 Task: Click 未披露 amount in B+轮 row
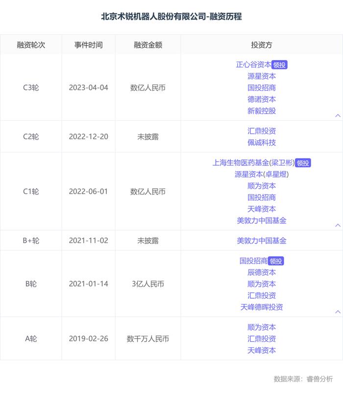tap(148, 241)
